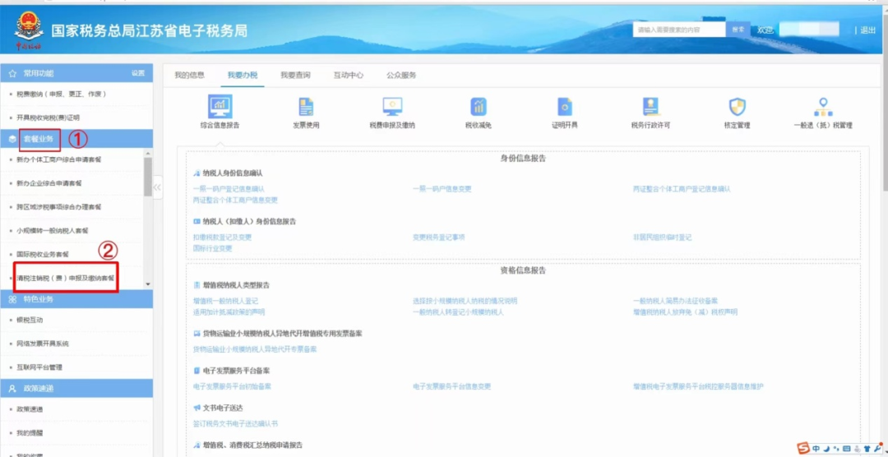Switch to the 我要查询 tab
888x457 pixels.
coord(295,76)
